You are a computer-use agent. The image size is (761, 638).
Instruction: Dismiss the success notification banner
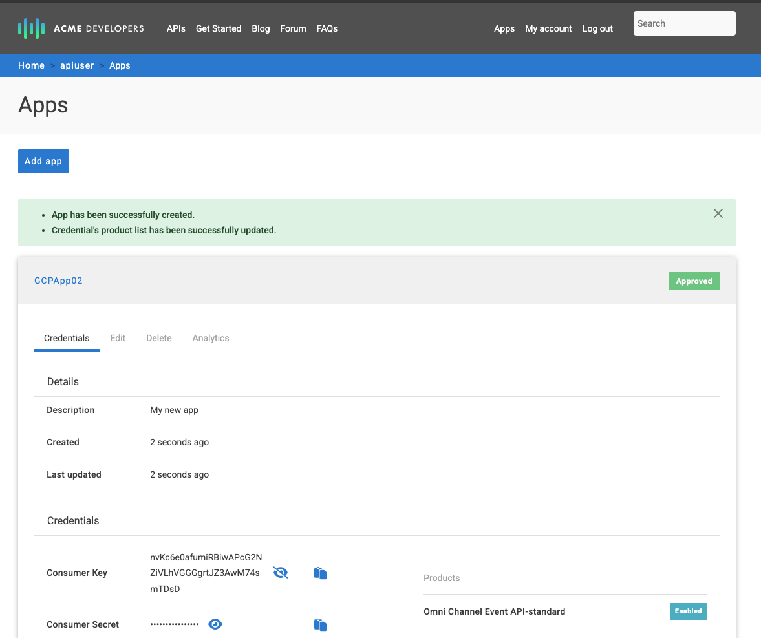(x=718, y=213)
